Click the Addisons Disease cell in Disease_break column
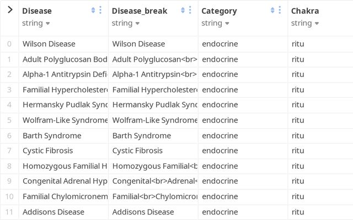This screenshot has height=220, width=353. coord(143,212)
